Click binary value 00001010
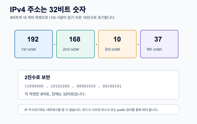Viewport: 197px width, 124px height. coord(86,86)
